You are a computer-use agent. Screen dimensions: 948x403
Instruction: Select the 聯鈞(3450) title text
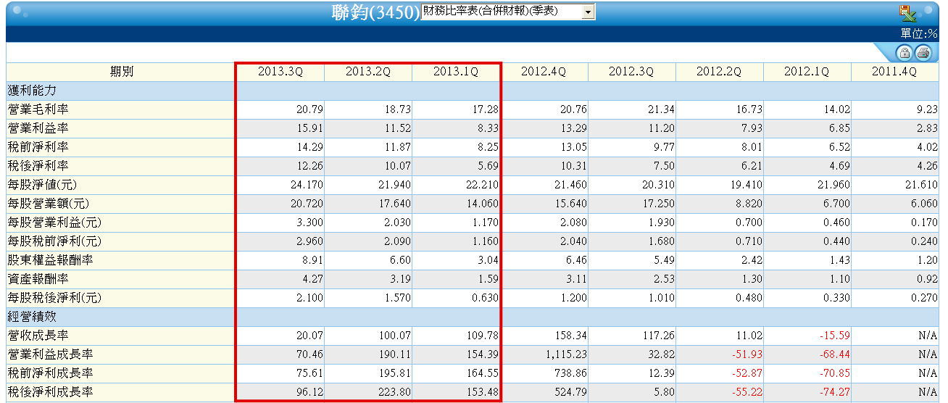click(375, 12)
